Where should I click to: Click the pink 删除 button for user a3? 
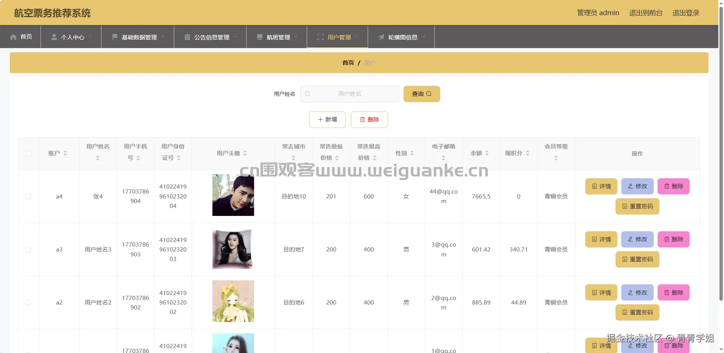673,239
